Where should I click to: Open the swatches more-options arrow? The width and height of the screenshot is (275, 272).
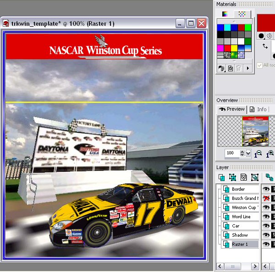pos(247,68)
